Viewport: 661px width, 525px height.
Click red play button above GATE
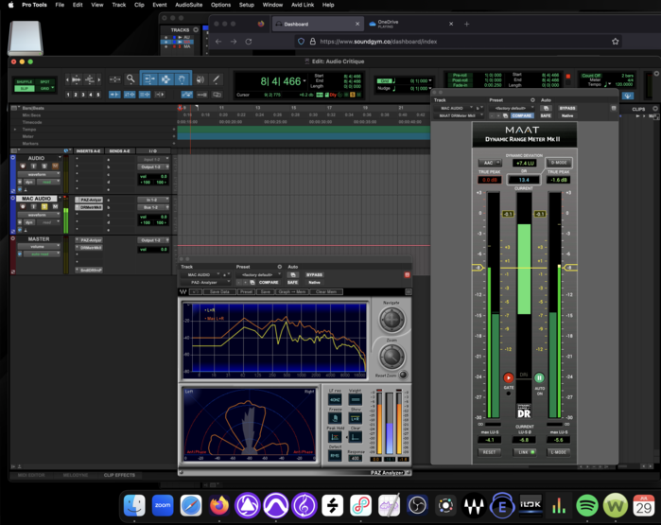point(509,377)
